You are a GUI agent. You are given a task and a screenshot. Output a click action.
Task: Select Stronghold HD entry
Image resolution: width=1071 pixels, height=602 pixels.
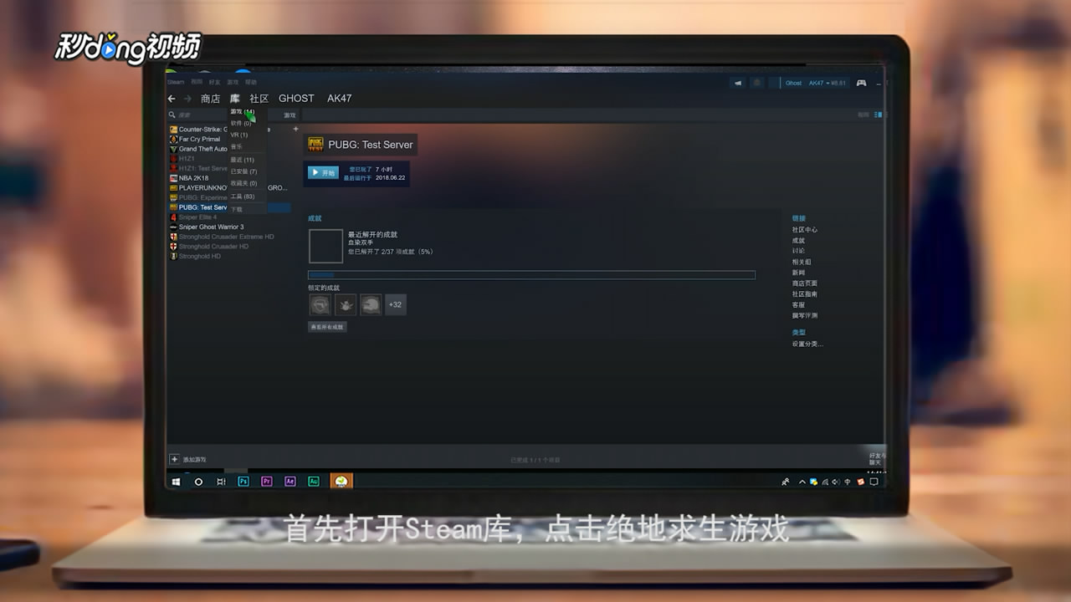coord(195,256)
